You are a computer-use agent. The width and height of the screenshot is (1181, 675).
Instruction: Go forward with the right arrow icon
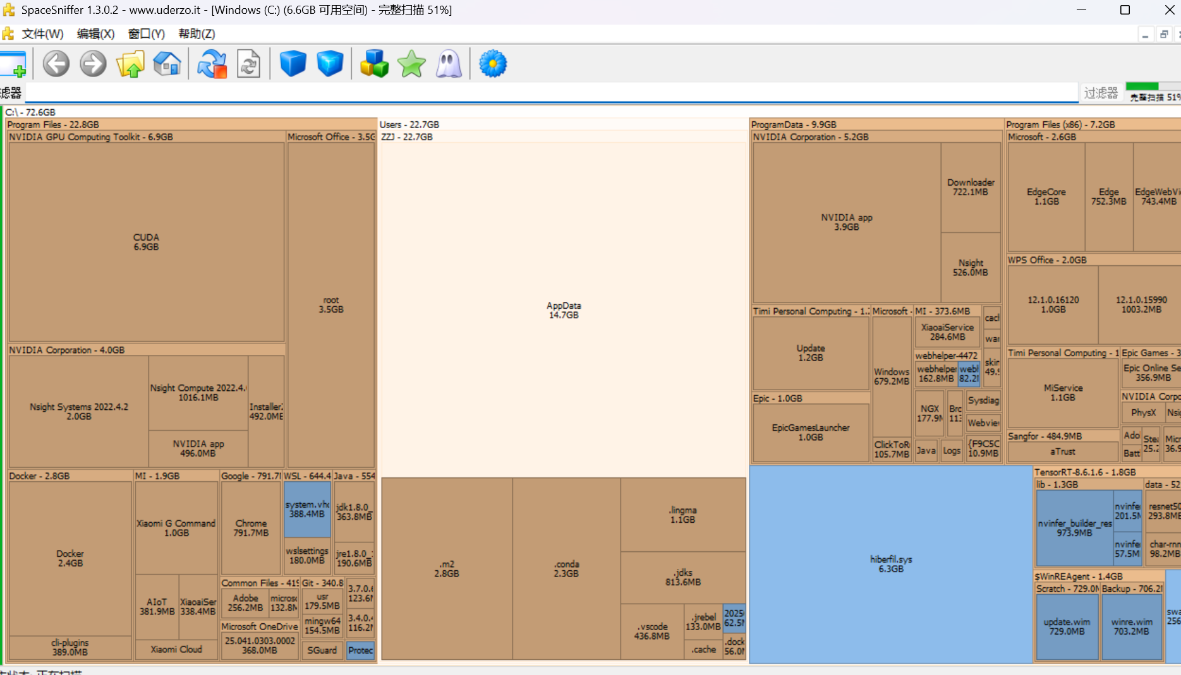[93, 64]
